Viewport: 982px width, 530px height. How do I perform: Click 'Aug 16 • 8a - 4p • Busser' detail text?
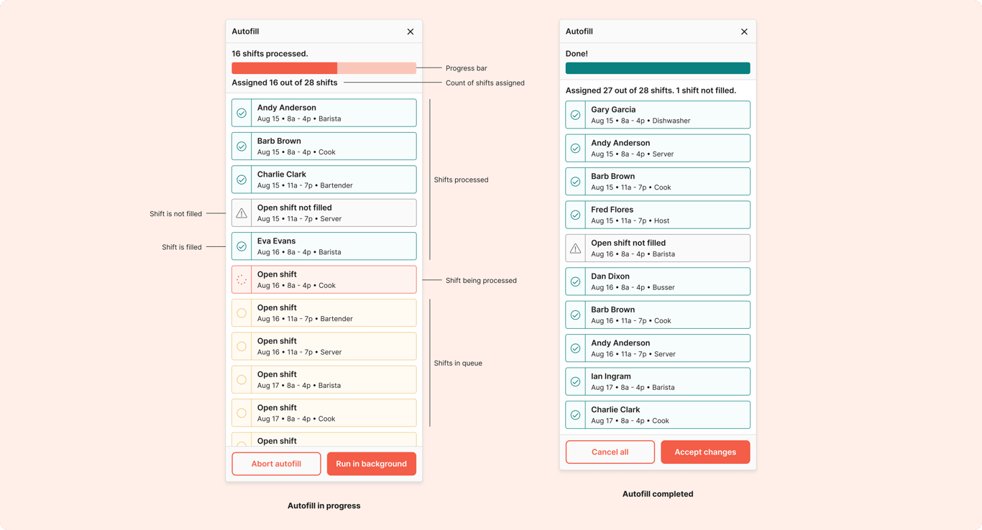633,287
